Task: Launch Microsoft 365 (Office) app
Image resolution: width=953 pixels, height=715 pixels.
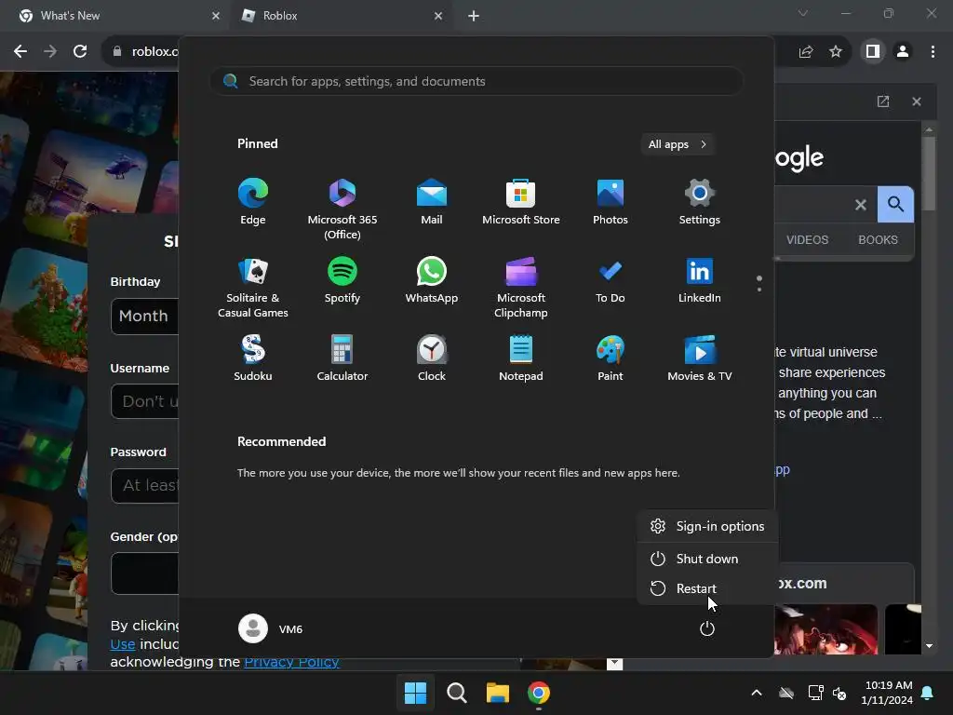Action: 342,209
